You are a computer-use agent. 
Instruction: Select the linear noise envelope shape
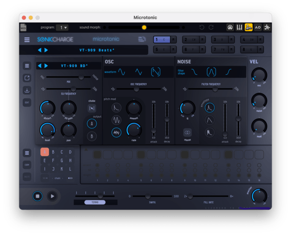tap(209, 120)
